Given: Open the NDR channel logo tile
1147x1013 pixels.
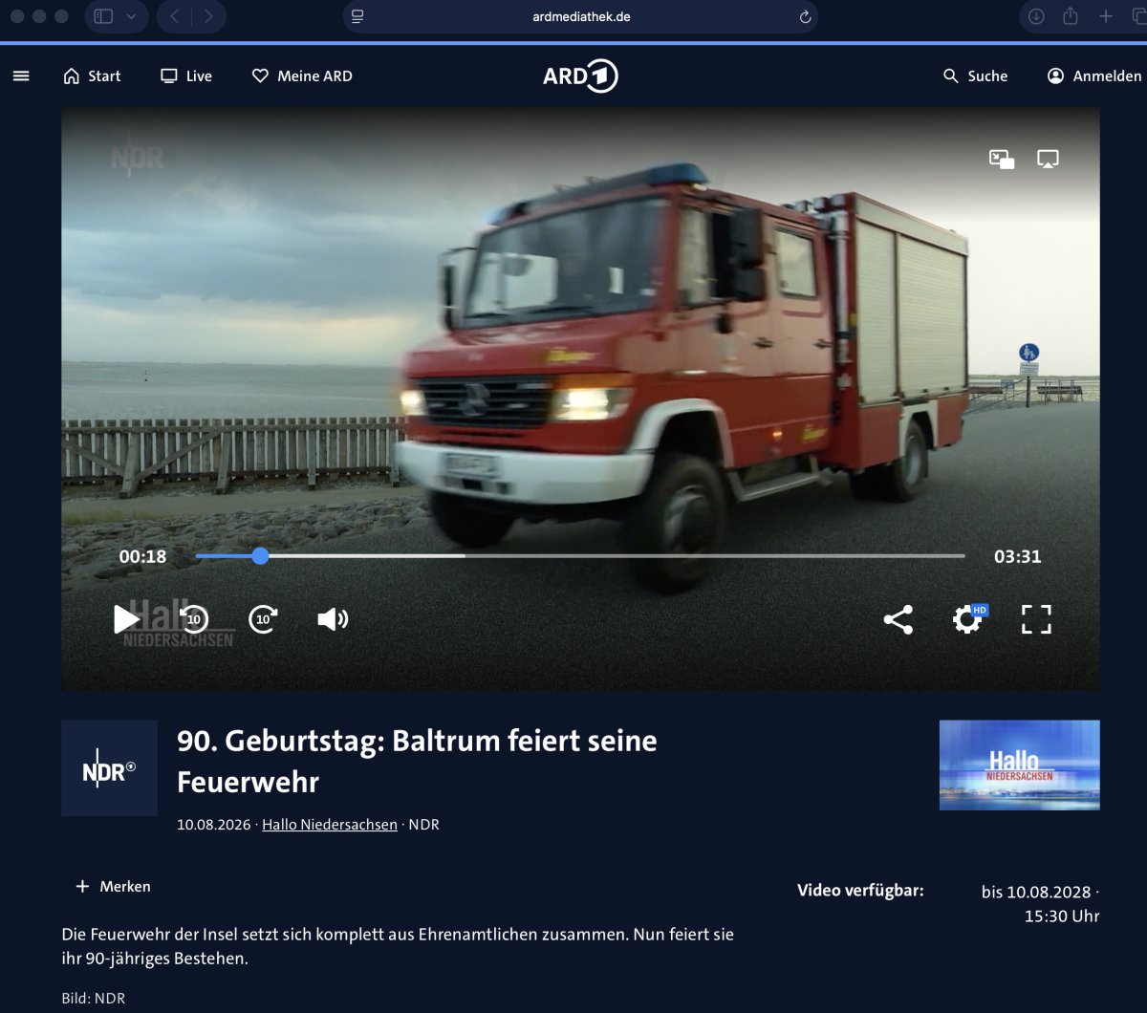Looking at the screenshot, I should tap(110, 768).
